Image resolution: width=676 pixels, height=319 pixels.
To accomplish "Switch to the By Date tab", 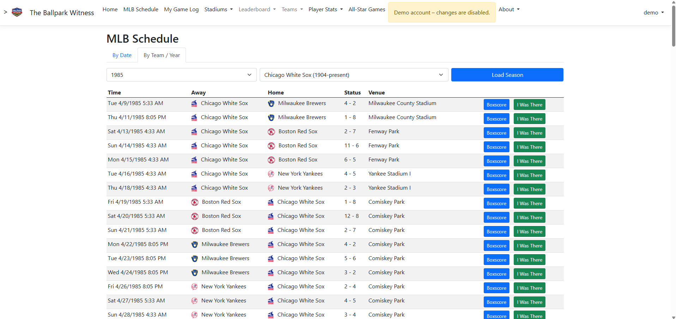I will coord(122,55).
